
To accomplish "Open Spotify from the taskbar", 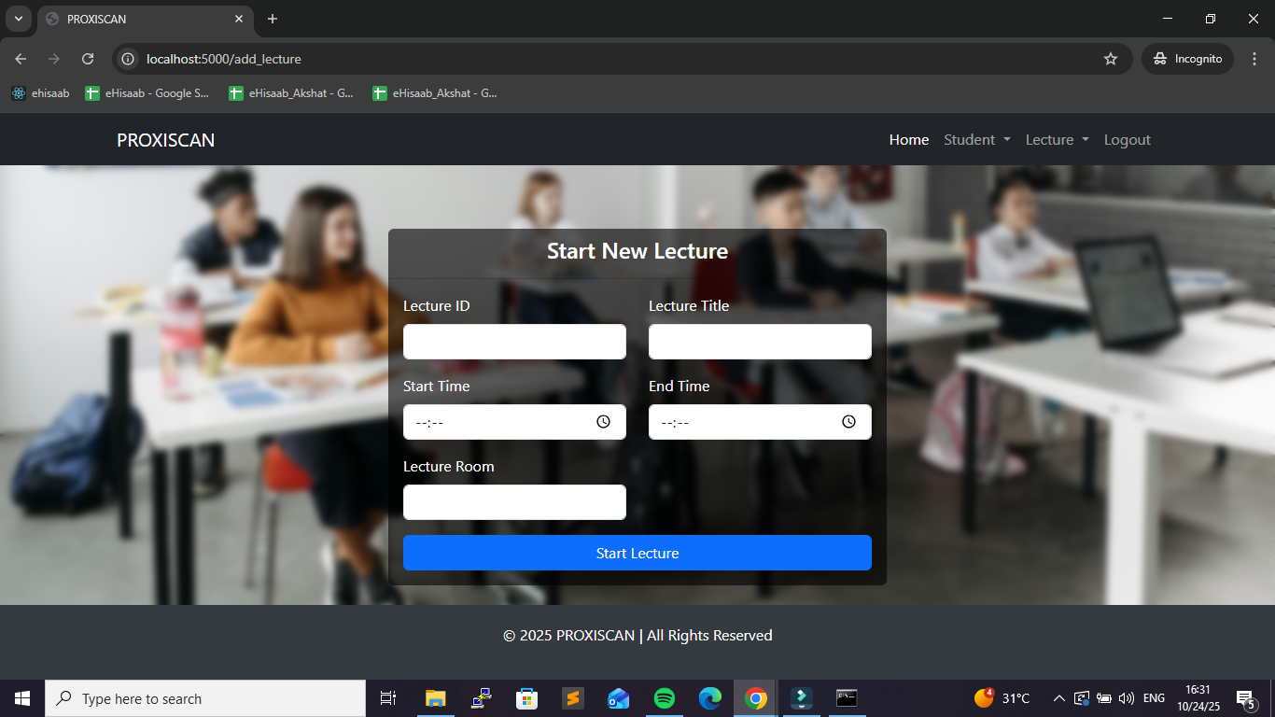I will [665, 698].
